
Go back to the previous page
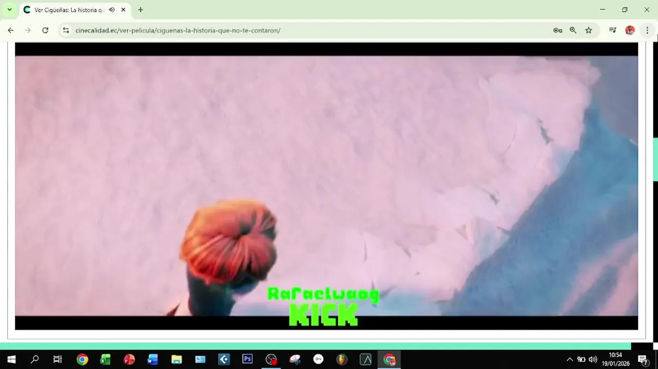click(x=11, y=30)
